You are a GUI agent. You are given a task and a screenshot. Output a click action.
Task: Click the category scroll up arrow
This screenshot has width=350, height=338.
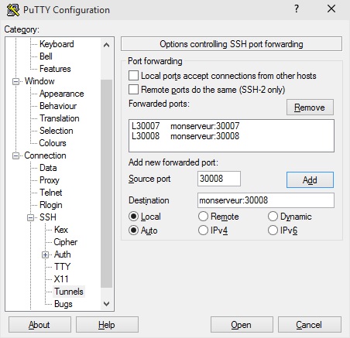(x=106, y=45)
